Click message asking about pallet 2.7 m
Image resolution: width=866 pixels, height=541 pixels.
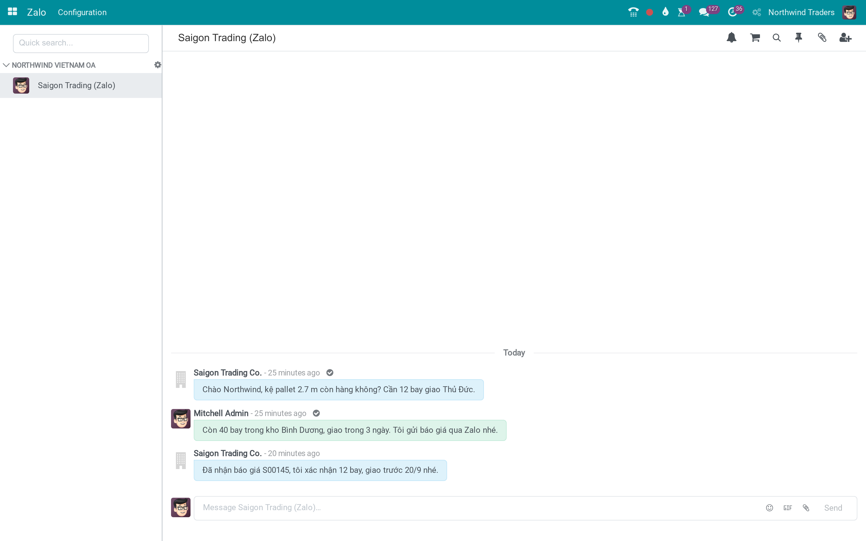coord(339,390)
